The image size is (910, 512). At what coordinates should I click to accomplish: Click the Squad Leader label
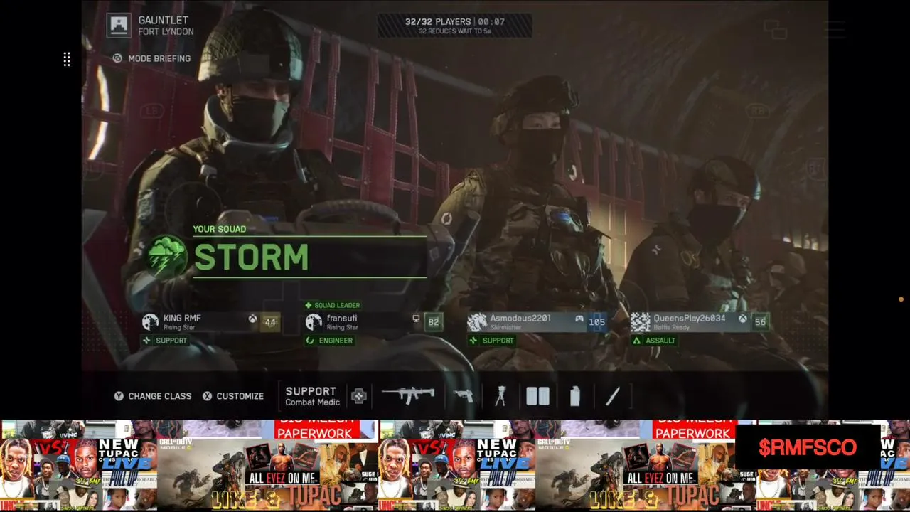[x=332, y=305]
